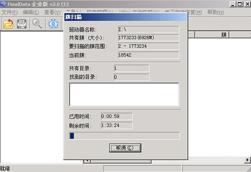This screenshot has width=251, height=172.
Task: Click the floppy disk save icon
Action: tap(22, 24)
